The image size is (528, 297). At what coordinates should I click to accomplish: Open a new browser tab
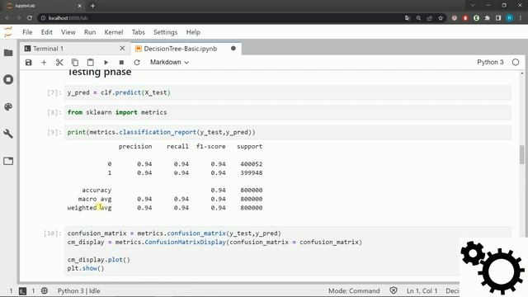[x=92, y=6]
